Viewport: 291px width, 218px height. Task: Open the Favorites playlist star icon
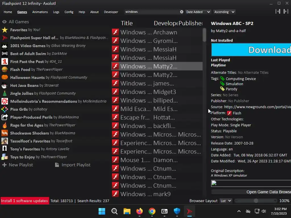[5, 30]
